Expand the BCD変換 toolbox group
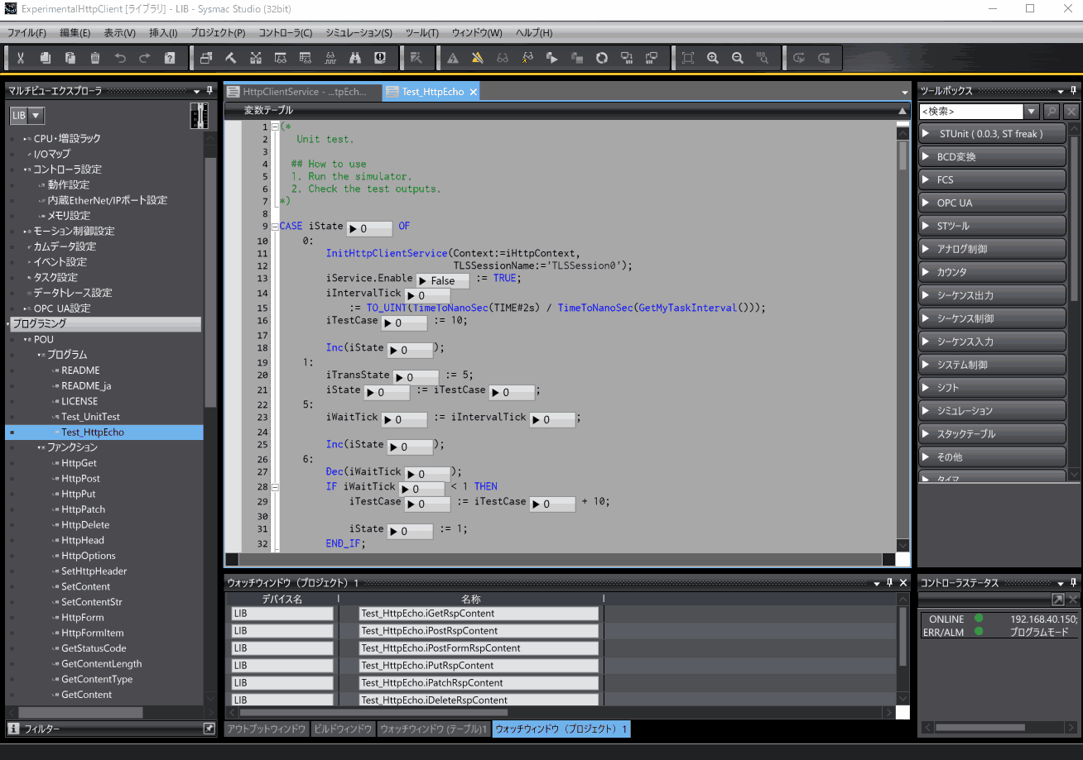 pyautogui.click(x=992, y=156)
